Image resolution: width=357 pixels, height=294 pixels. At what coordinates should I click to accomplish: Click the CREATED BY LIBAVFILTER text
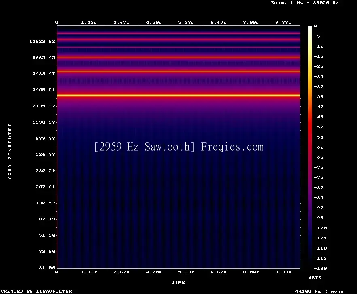pos(36,291)
